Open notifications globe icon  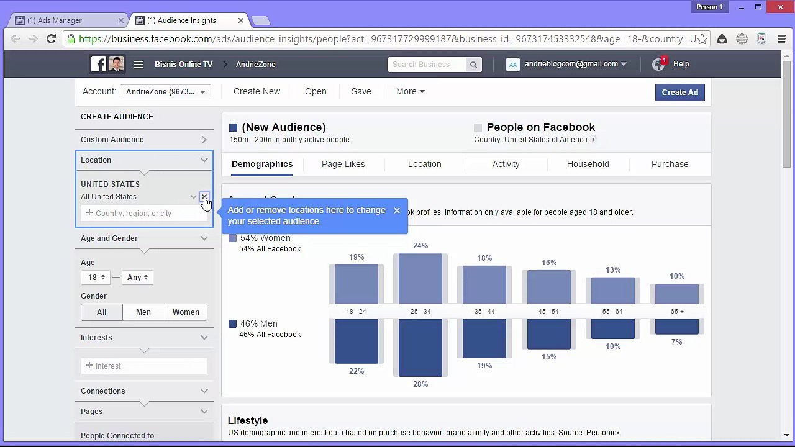tap(658, 64)
